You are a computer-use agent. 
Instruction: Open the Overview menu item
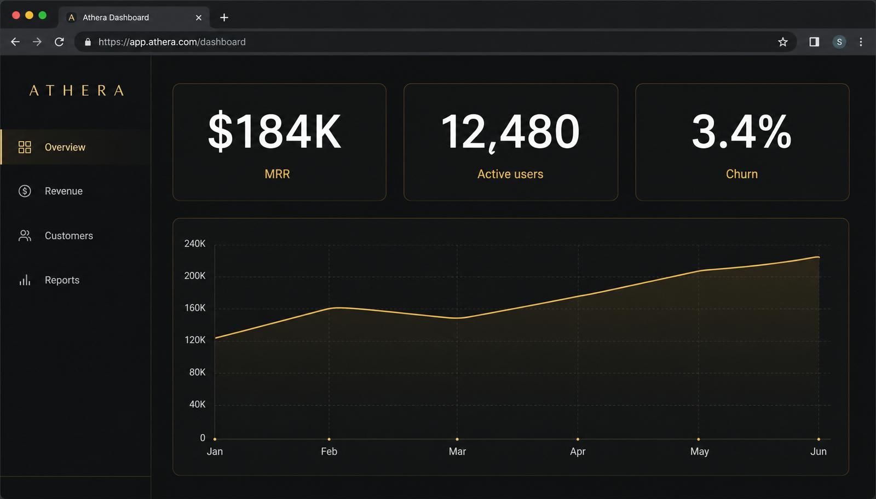point(76,147)
